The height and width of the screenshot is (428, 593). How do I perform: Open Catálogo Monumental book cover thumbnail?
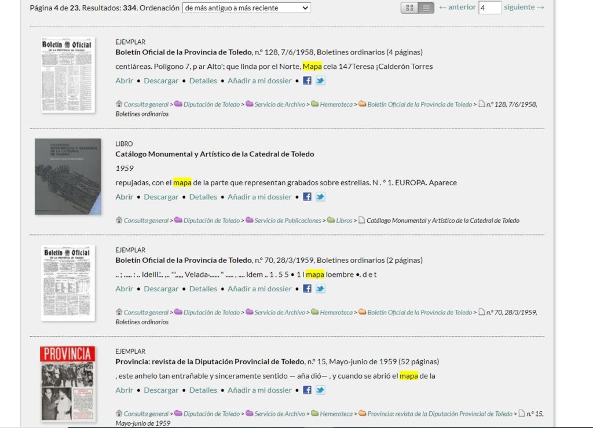coord(68,177)
